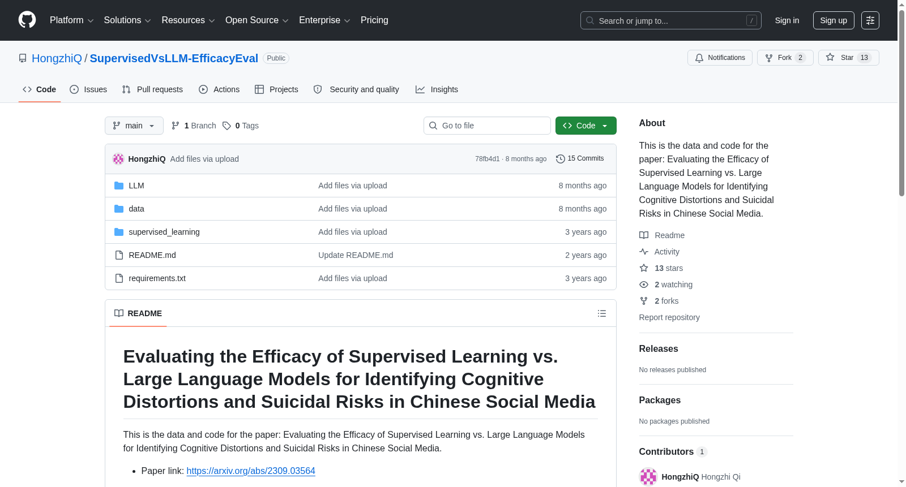This screenshot has height=487, width=906.
Task: Click the 15 Commits link
Action: 580,158
